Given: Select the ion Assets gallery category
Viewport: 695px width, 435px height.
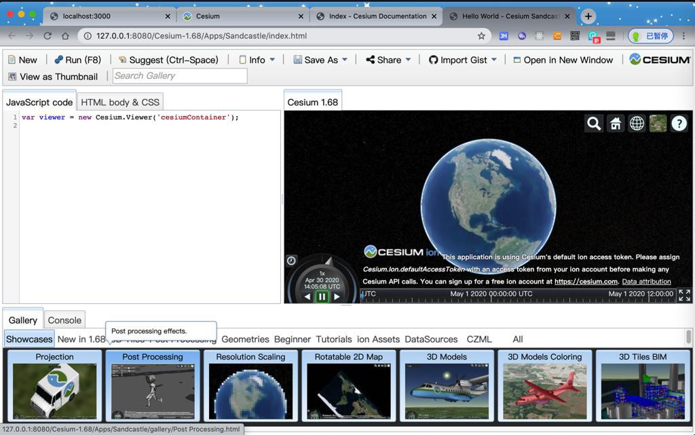Looking at the screenshot, I should tap(378, 339).
